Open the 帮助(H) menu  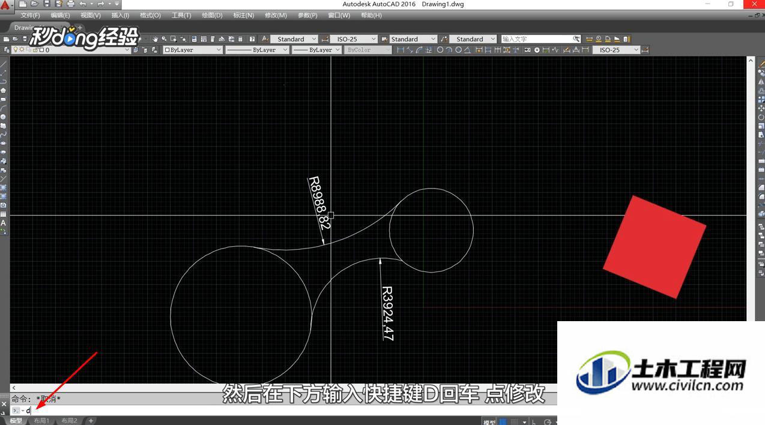(x=371, y=15)
